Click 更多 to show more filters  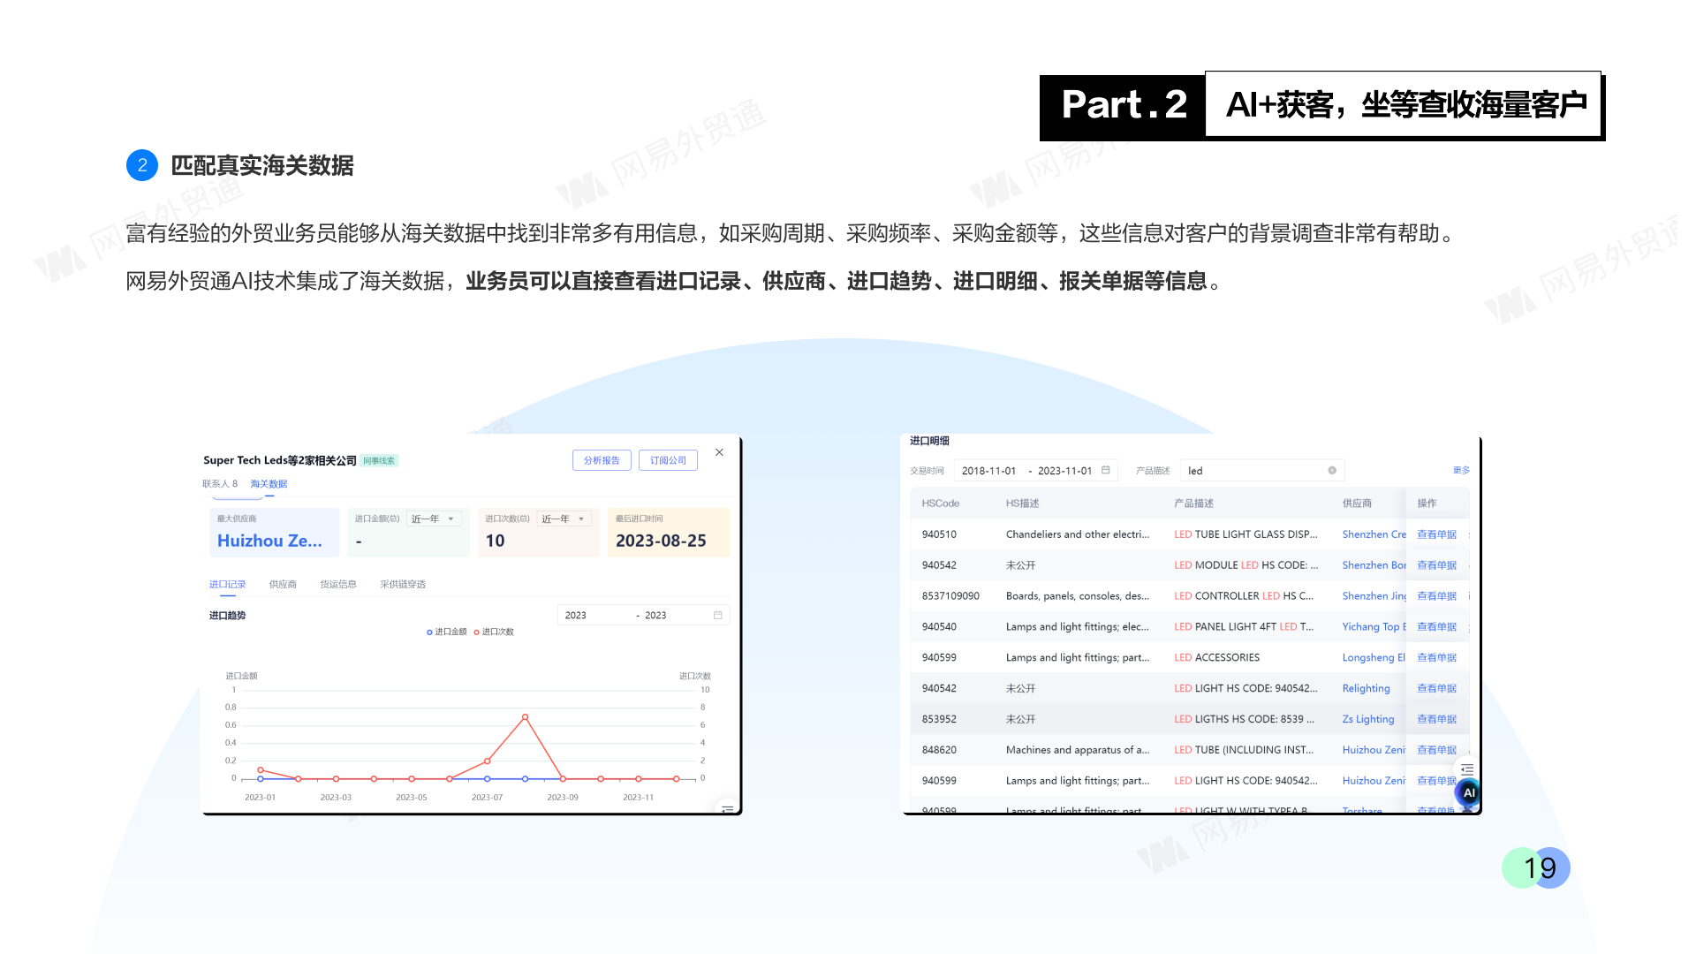(x=1461, y=471)
